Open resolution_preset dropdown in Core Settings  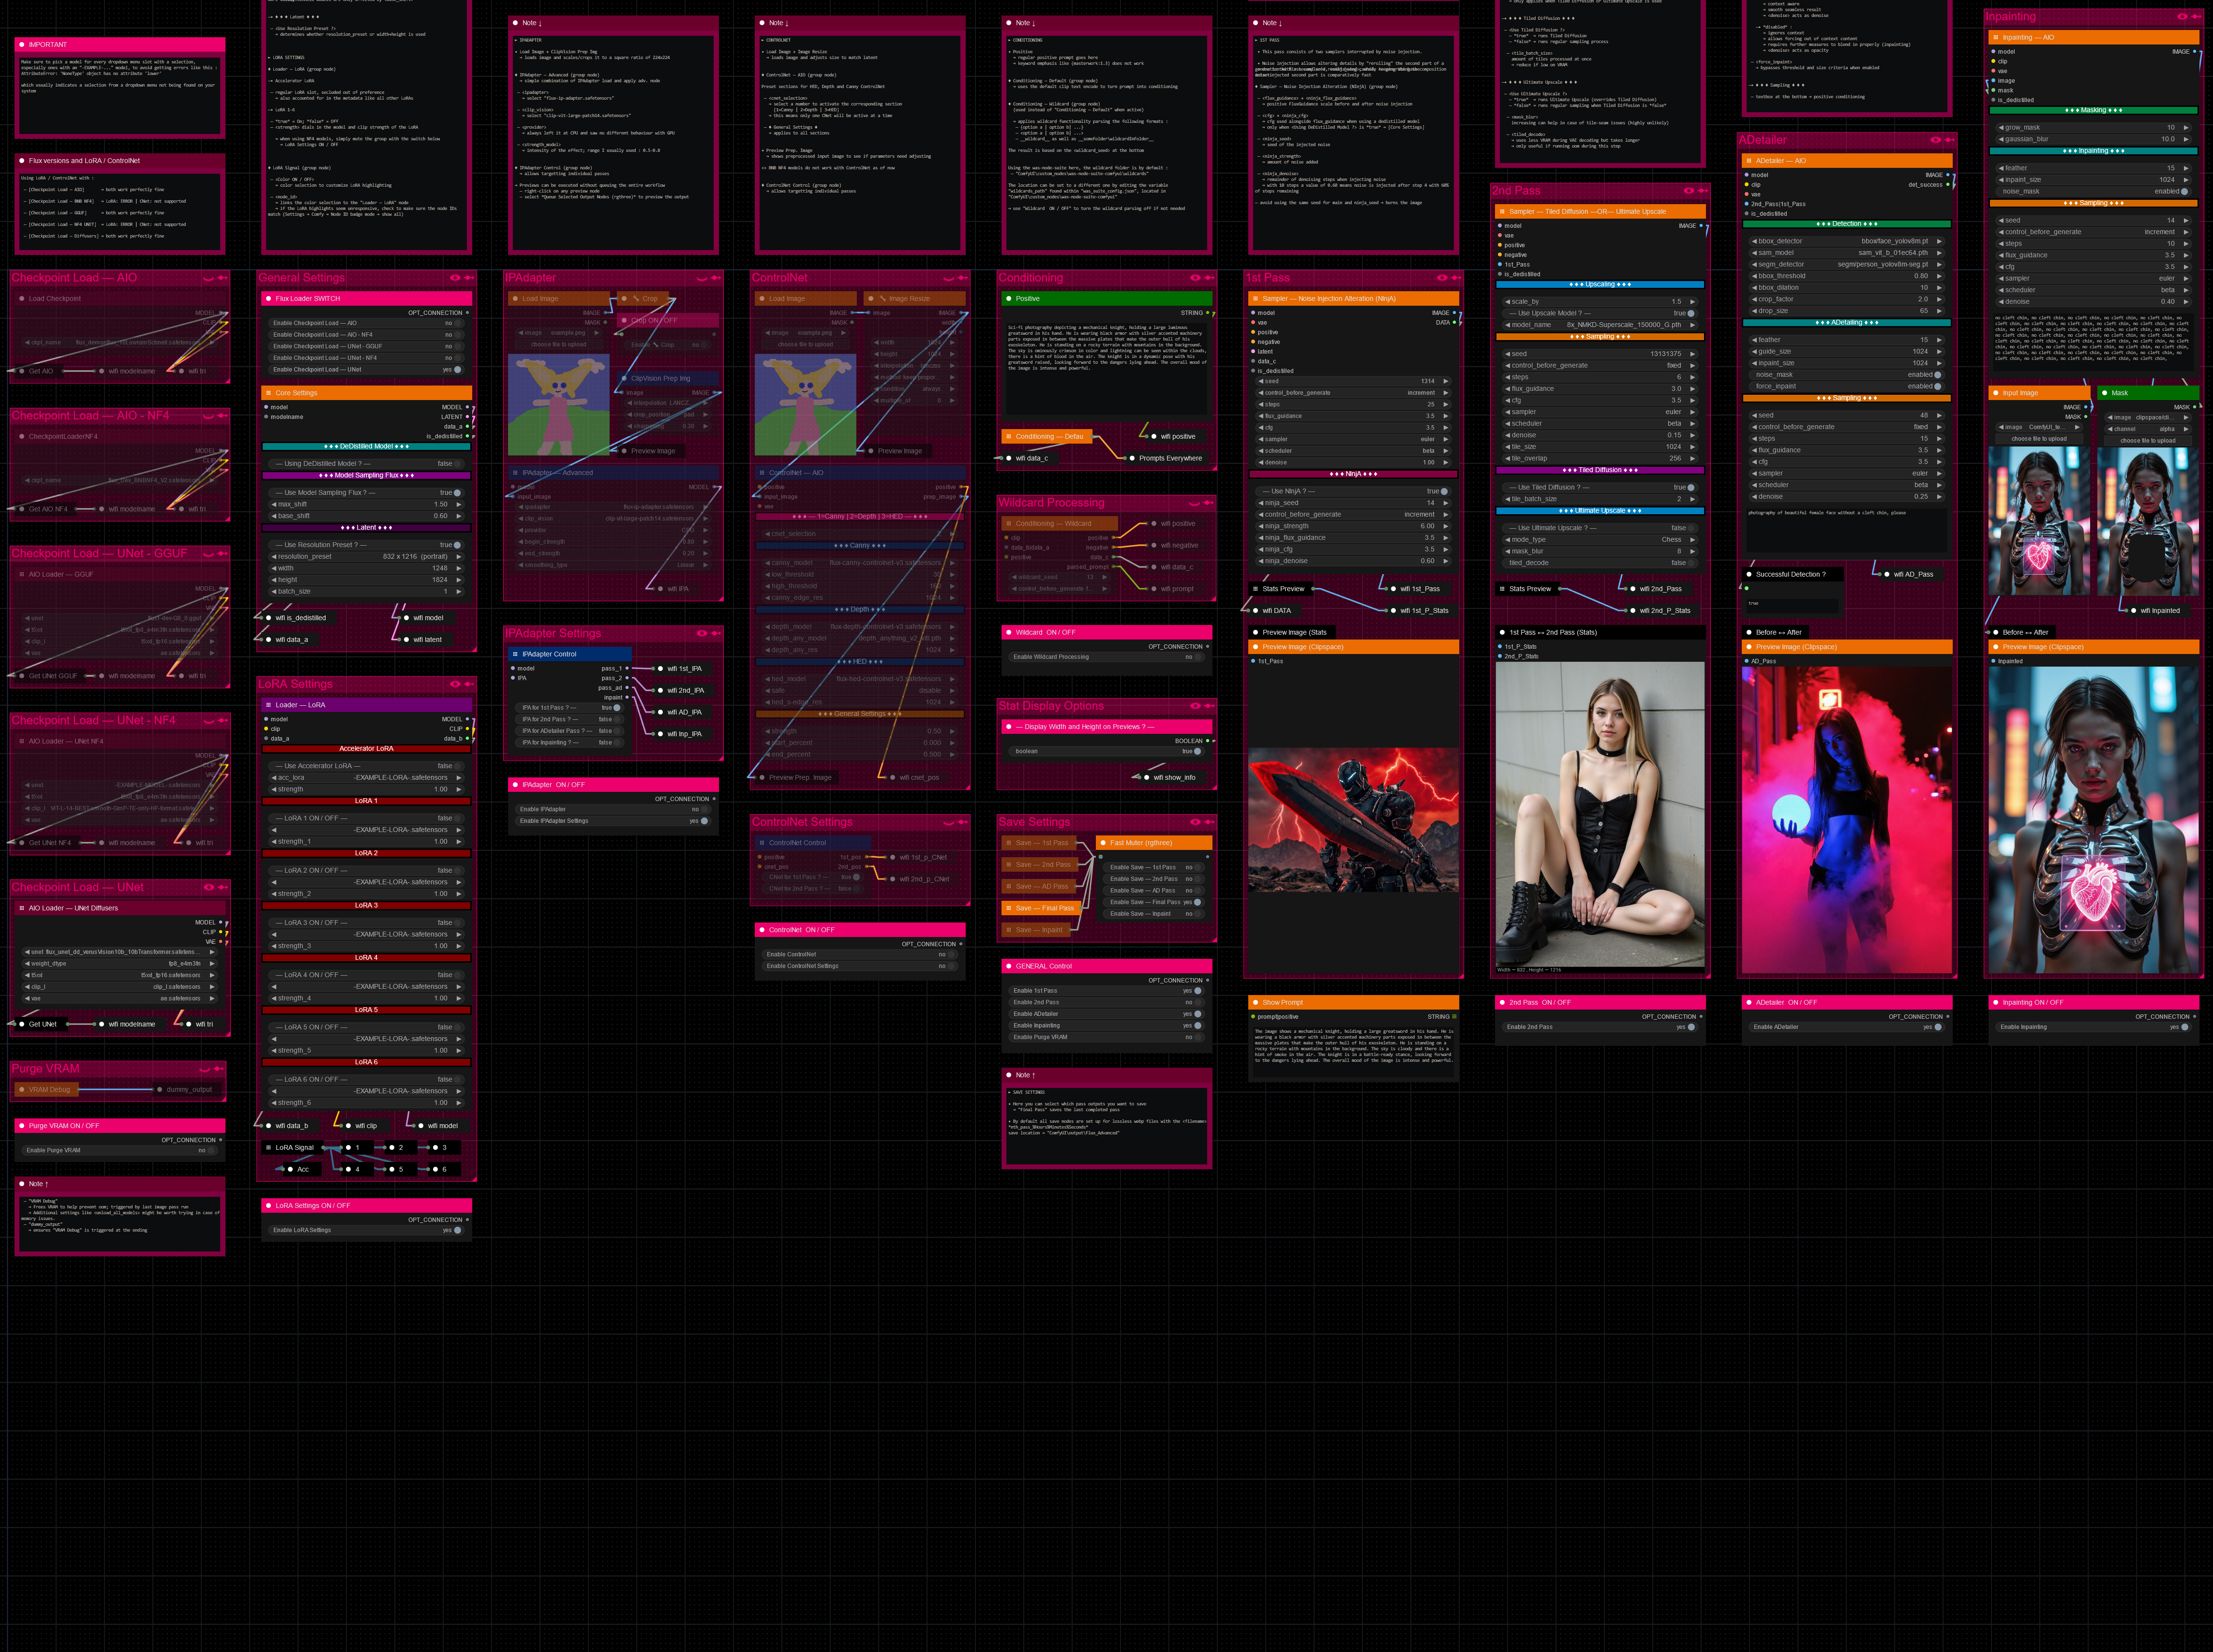(366, 556)
